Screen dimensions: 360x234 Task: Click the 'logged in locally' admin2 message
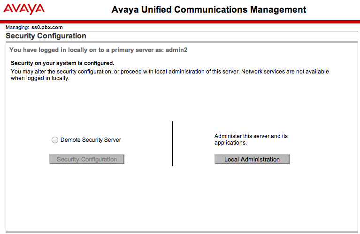pos(98,50)
